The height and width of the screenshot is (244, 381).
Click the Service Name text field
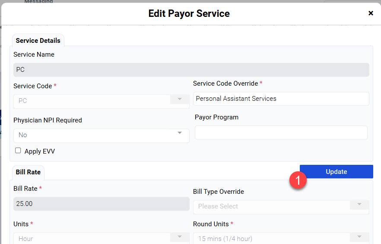191,70
